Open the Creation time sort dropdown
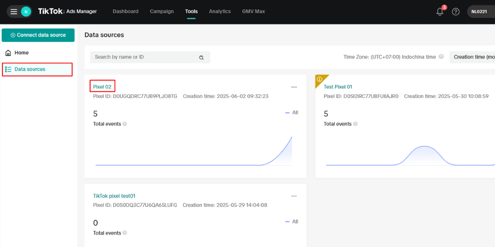 [472, 57]
